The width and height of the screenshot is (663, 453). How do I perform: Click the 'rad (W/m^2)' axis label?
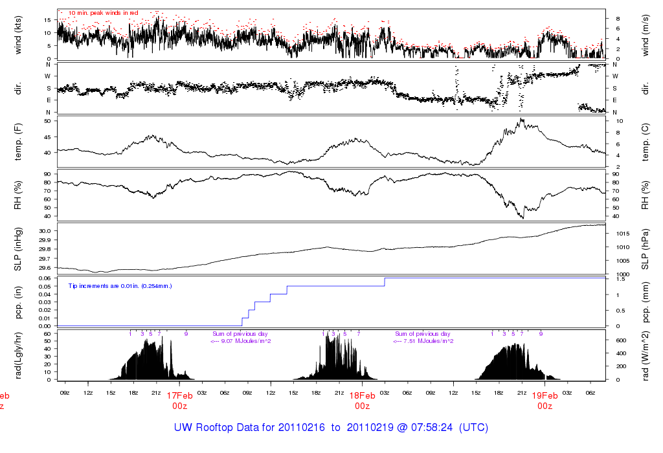point(646,355)
